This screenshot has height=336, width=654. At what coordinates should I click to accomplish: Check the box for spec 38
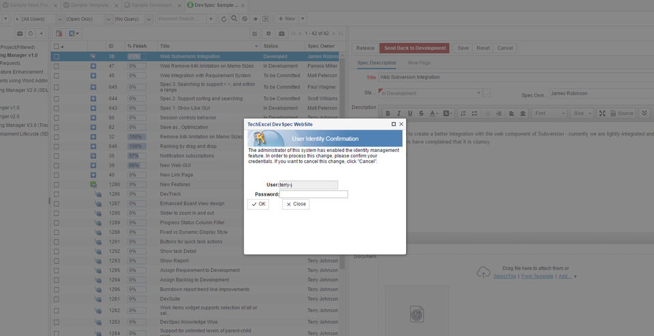point(57,57)
